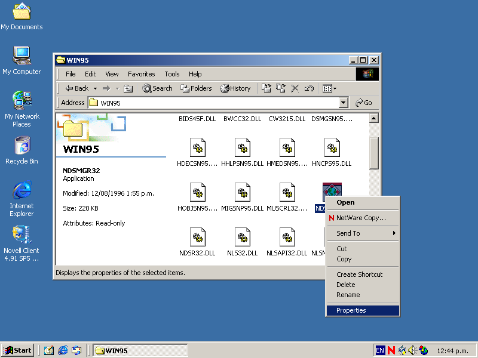Click the EN language indicator
478x358 pixels.
coord(380,350)
